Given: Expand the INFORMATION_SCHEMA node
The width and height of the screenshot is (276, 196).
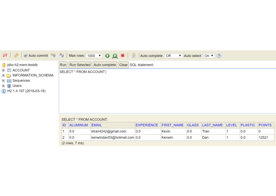Looking at the screenshot, I should [x=3, y=75].
